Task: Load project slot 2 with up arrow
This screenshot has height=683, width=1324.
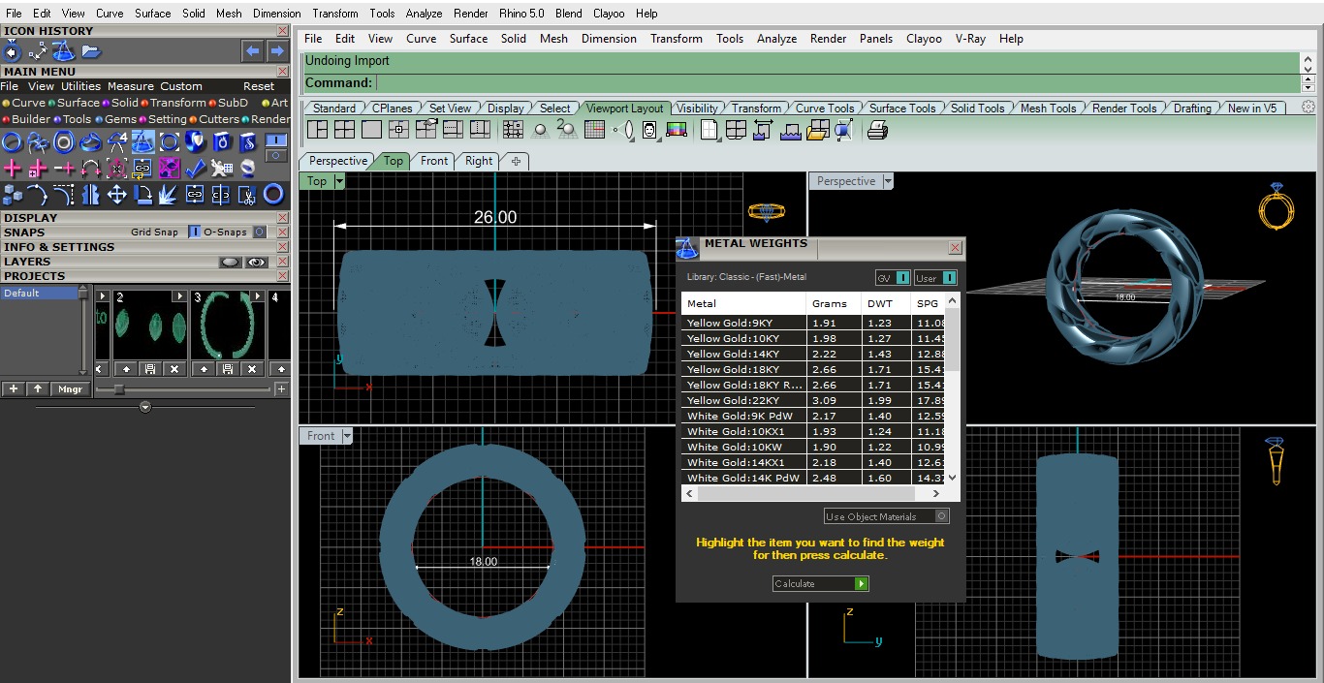Action: point(126,369)
